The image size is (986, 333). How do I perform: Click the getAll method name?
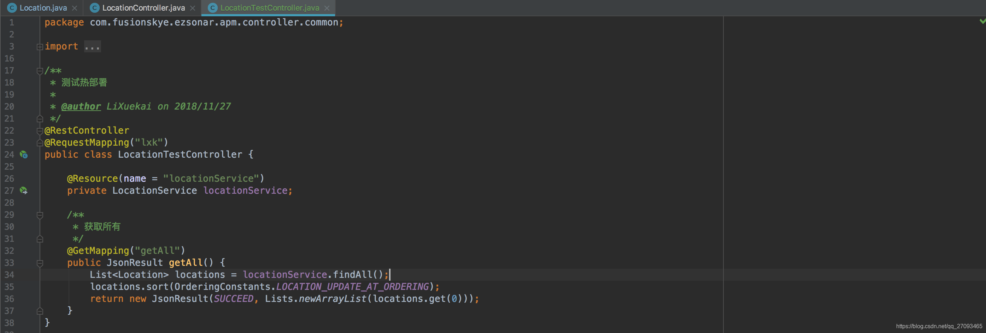pos(186,263)
